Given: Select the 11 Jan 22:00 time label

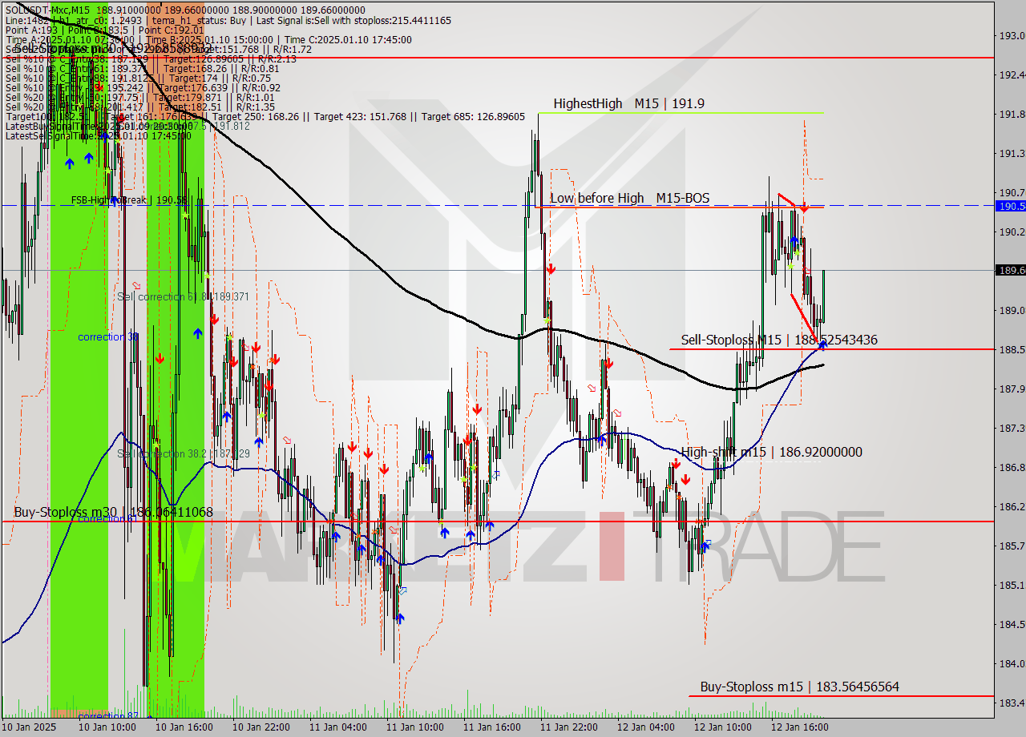Looking at the screenshot, I should (x=568, y=727).
